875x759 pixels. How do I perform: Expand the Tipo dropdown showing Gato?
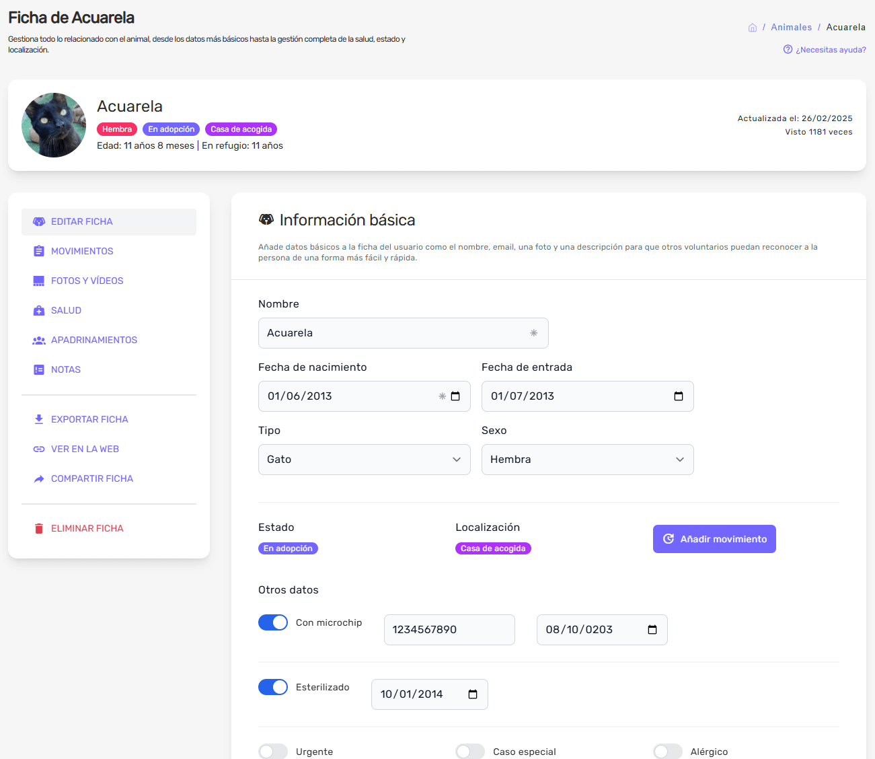[364, 460]
